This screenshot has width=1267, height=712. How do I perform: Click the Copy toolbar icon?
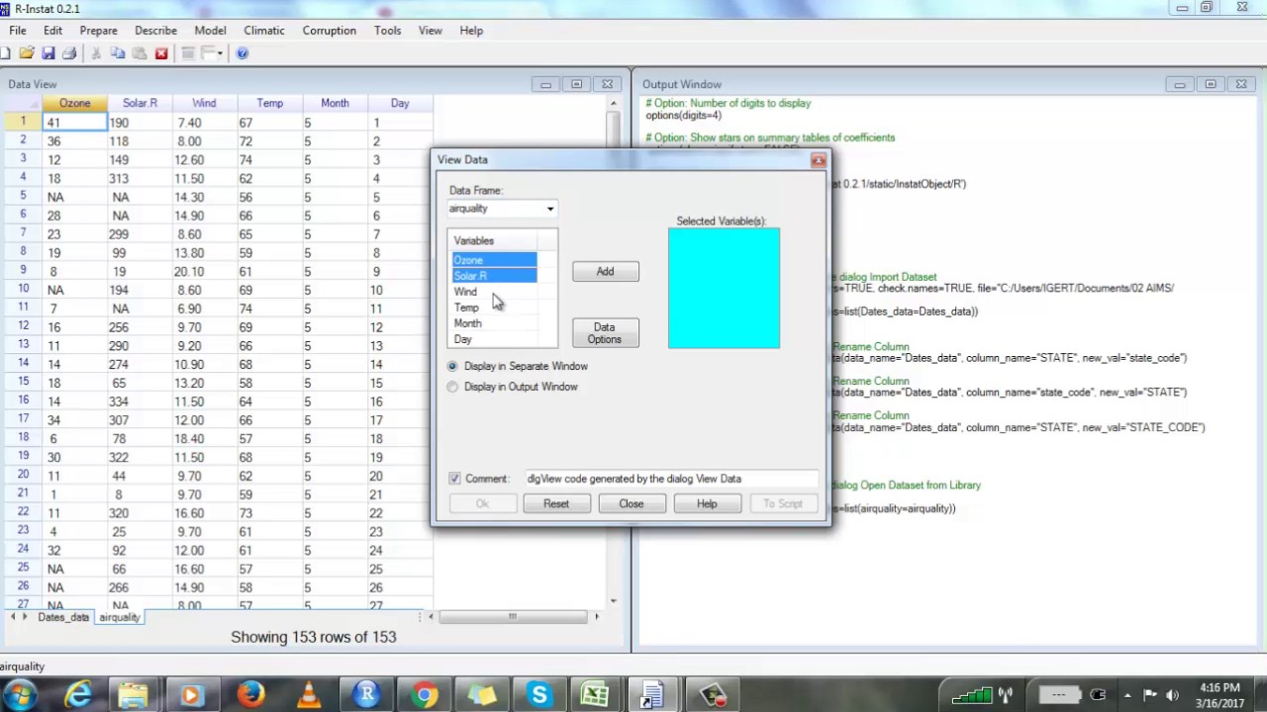point(118,53)
